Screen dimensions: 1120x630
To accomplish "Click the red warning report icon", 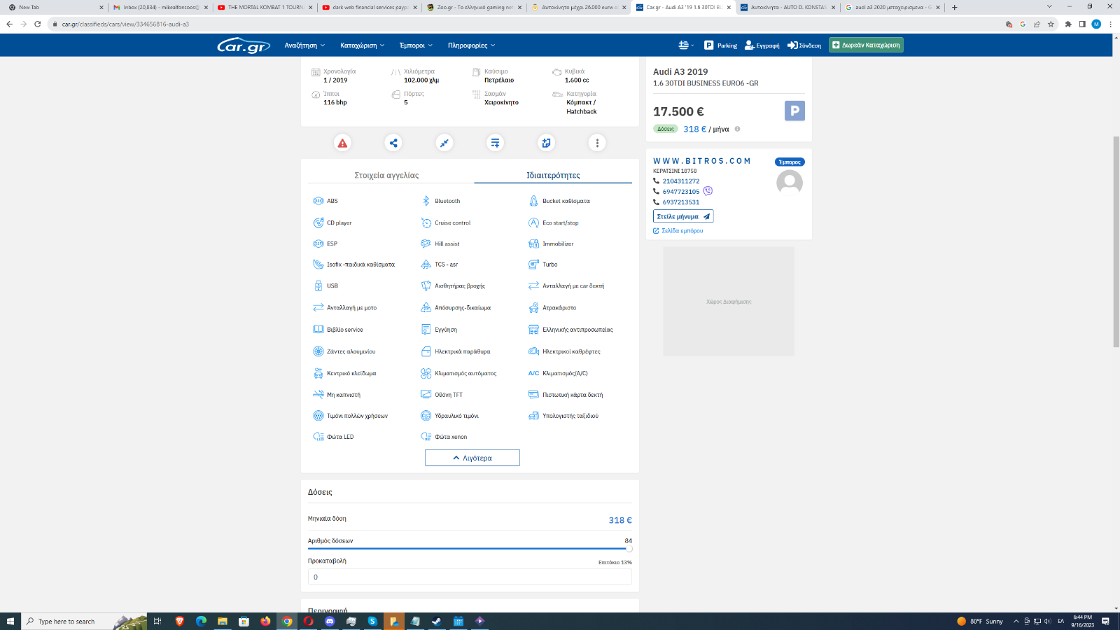I will point(342,143).
